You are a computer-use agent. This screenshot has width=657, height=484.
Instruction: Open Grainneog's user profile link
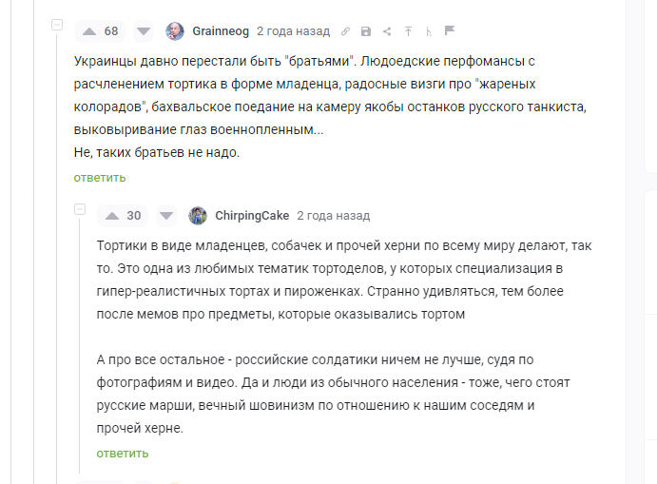[221, 31]
